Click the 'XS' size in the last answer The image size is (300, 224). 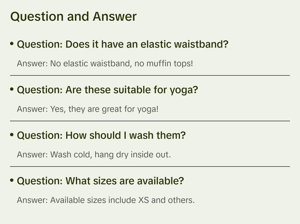coord(143,200)
